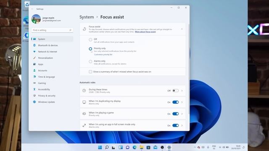Click the Settings gear on the taskbar

[169, 147]
